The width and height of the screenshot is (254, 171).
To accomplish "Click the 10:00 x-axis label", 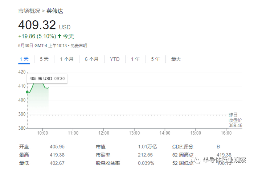I will 42,133.
